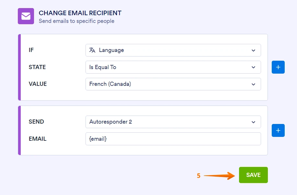Image resolution: width=297 pixels, height=195 pixels.
Task: Click the orange arrow pointing at SAVE
Action: coord(222,176)
